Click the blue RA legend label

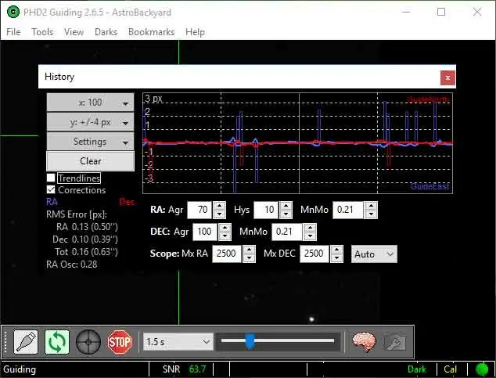(52, 202)
